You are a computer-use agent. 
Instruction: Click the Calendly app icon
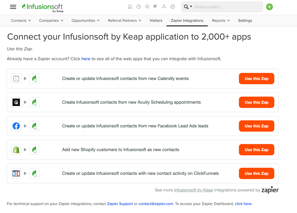(x=16, y=79)
